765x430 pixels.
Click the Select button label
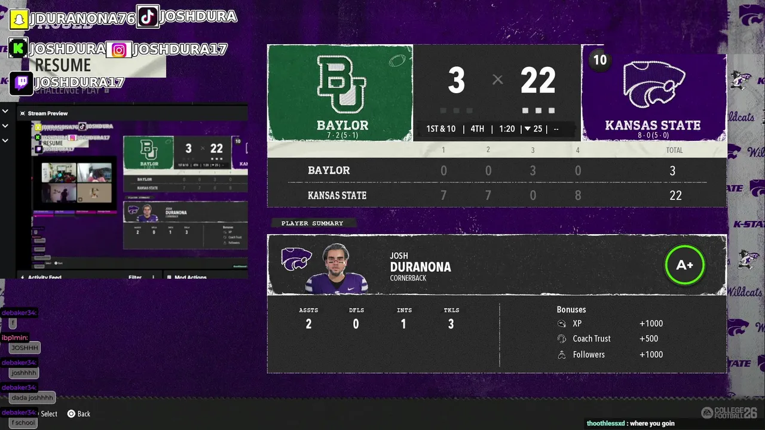coord(49,414)
